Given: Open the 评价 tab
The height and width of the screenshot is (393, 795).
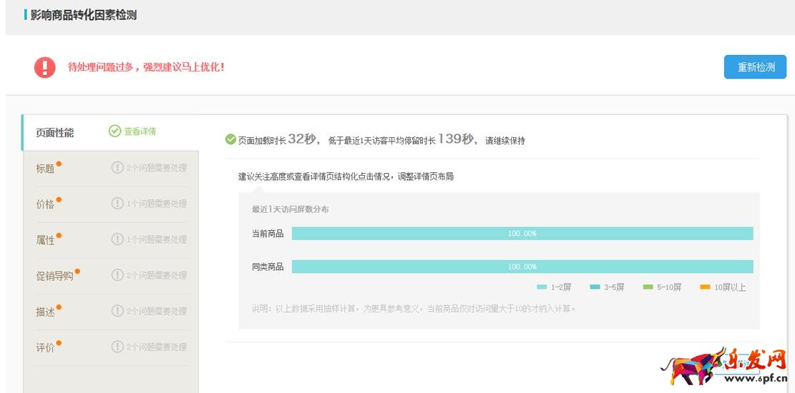Looking at the screenshot, I should coord(46,347).
